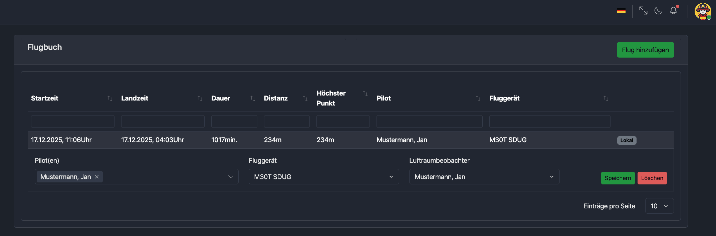Save the flight with Speichern
Image resolution: width=716 pixels, height=236 pixels.
(618, 178)
